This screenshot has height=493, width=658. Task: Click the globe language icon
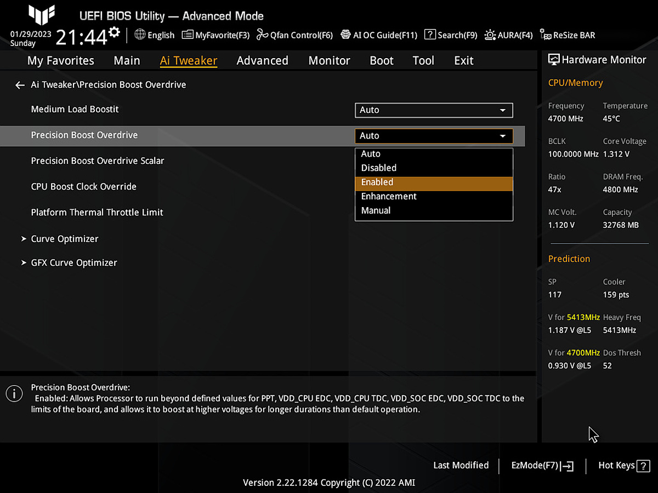point(140,35)
